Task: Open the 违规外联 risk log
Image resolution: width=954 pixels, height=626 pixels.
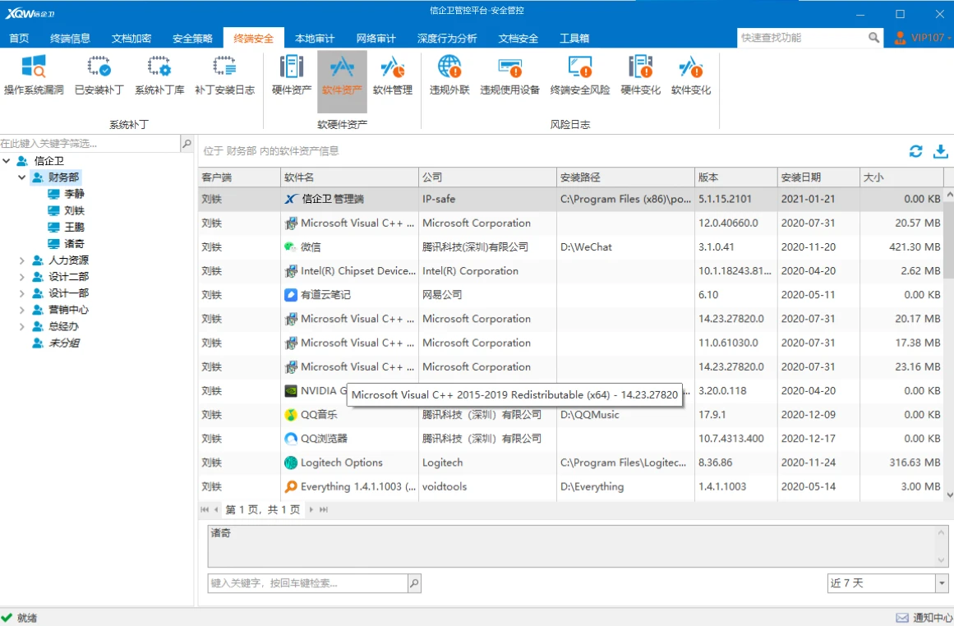Action: click(x=449, y=76)
